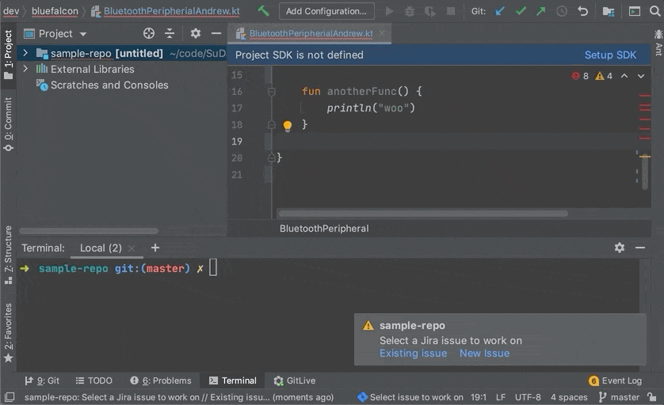The width and height of the screenshot is (664, 405).
Task: Click the Existing issue link
Action: (413, 354)
